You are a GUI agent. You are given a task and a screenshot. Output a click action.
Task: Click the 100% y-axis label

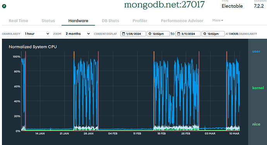point(17,56)
